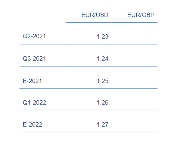Select the Q3-2021 row label
This screenshot has width=181, height=141.
click(x=34, y=58)
